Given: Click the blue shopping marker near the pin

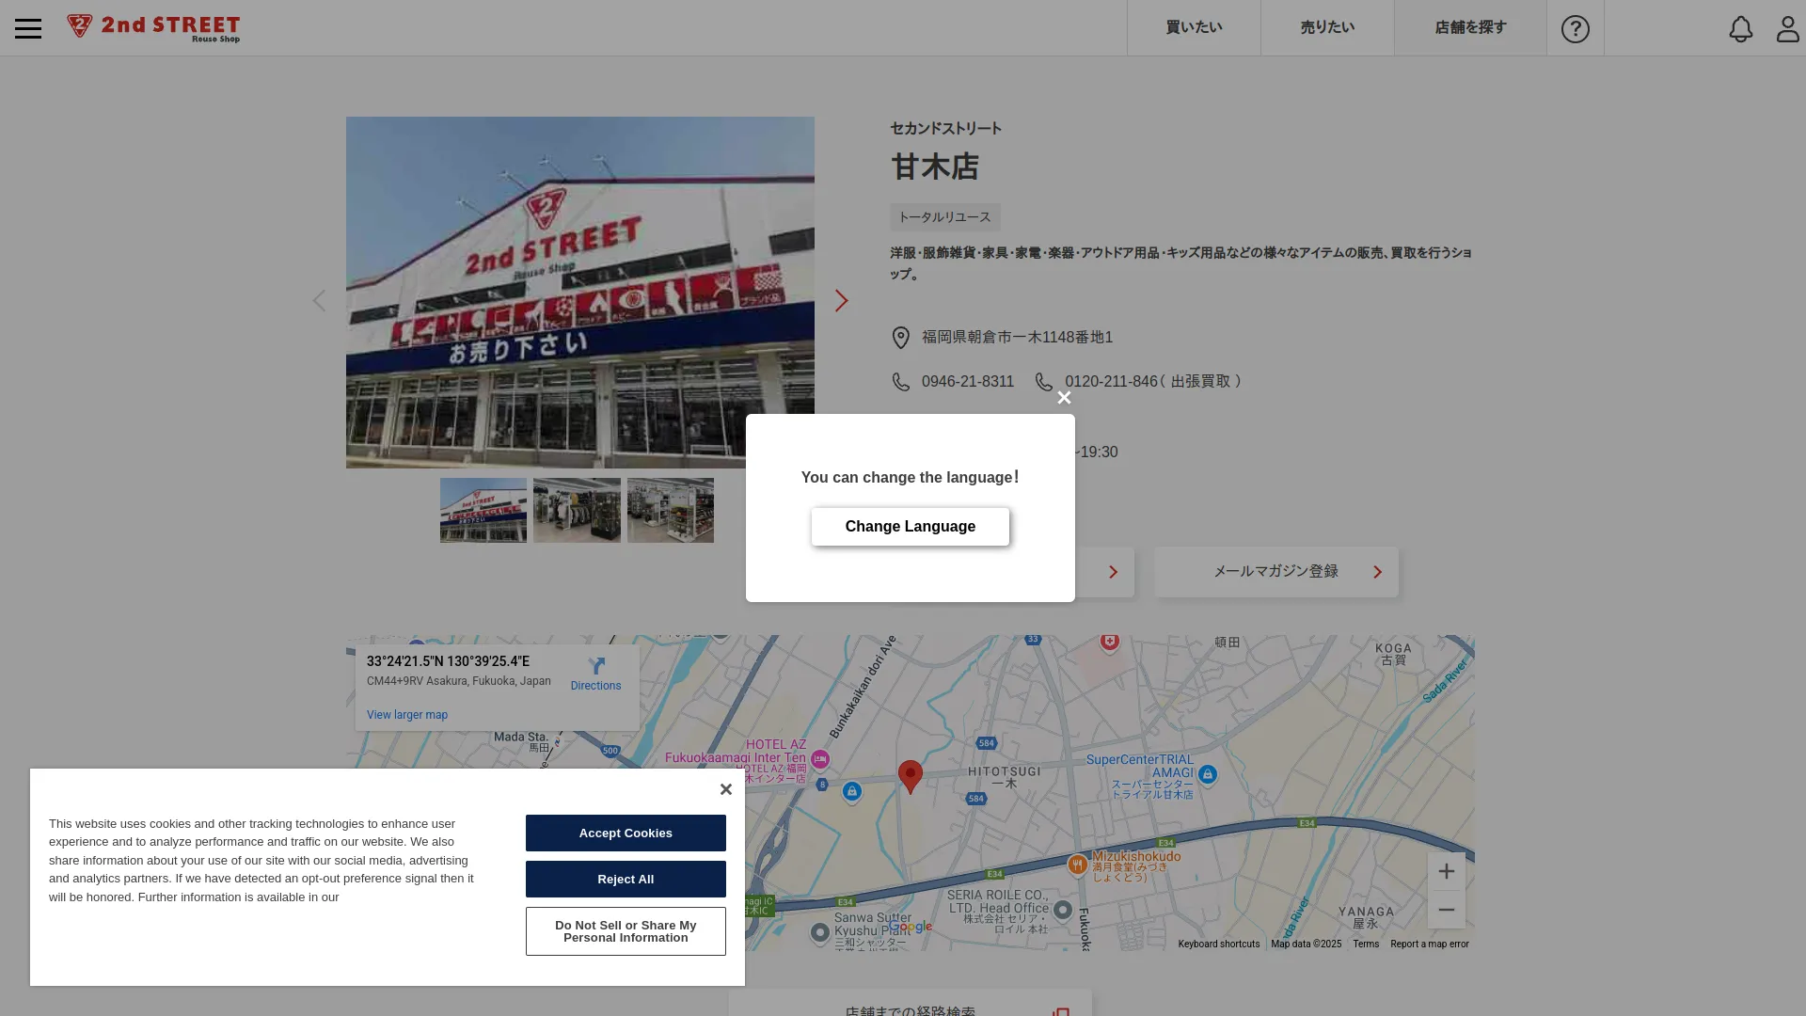Looking at the screenshot, I should [x=852, y=792].
